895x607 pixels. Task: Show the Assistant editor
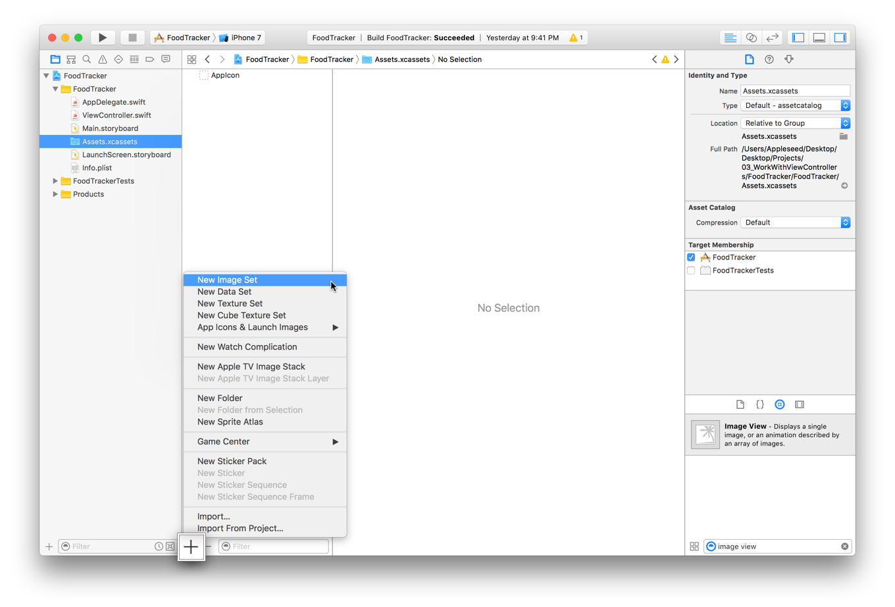[751, 38]
